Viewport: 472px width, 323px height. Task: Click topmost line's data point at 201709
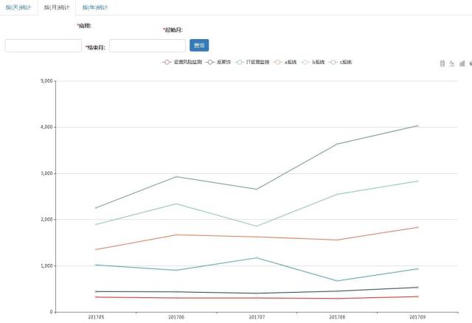pos(417,125)
